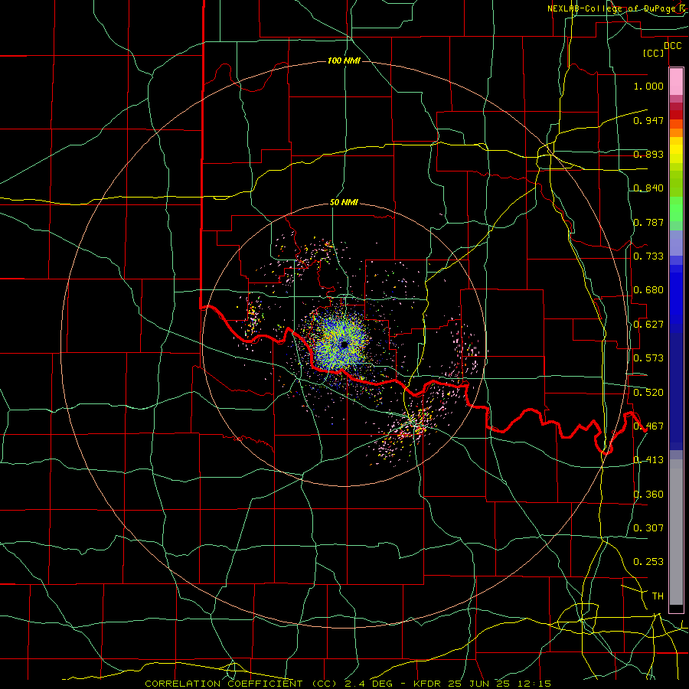This screenshot has height=689, width=689.
Task: Click the pink segment of the color bar
Action: (x=676, y=82)
